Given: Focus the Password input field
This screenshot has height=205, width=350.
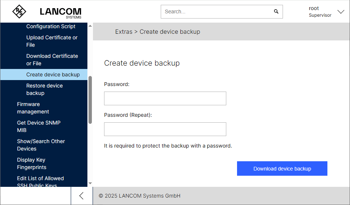Looking at the screenshot, I should pyautogui.click(x=165, y=99).
